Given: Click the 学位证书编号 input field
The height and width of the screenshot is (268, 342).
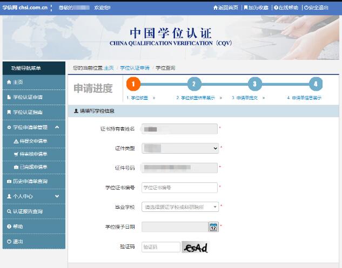Looking at the screenshot, I should [179, 188].
